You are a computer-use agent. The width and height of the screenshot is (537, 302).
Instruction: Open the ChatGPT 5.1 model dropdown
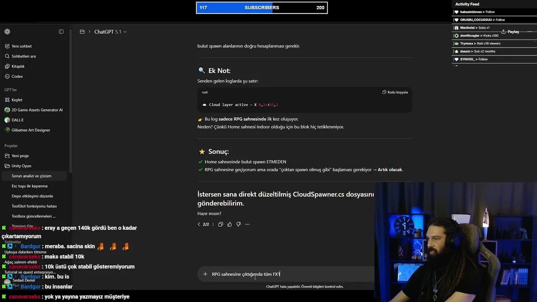[110, 32]
